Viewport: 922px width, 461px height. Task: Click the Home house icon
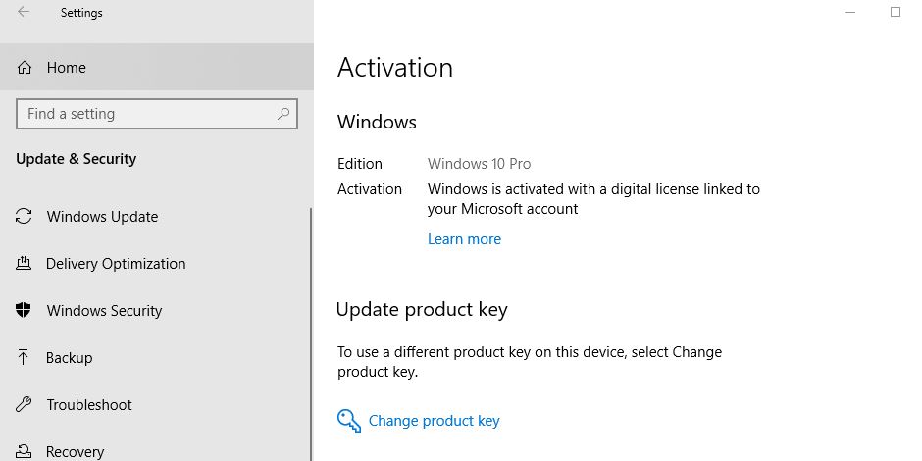(x=25, y=68)
